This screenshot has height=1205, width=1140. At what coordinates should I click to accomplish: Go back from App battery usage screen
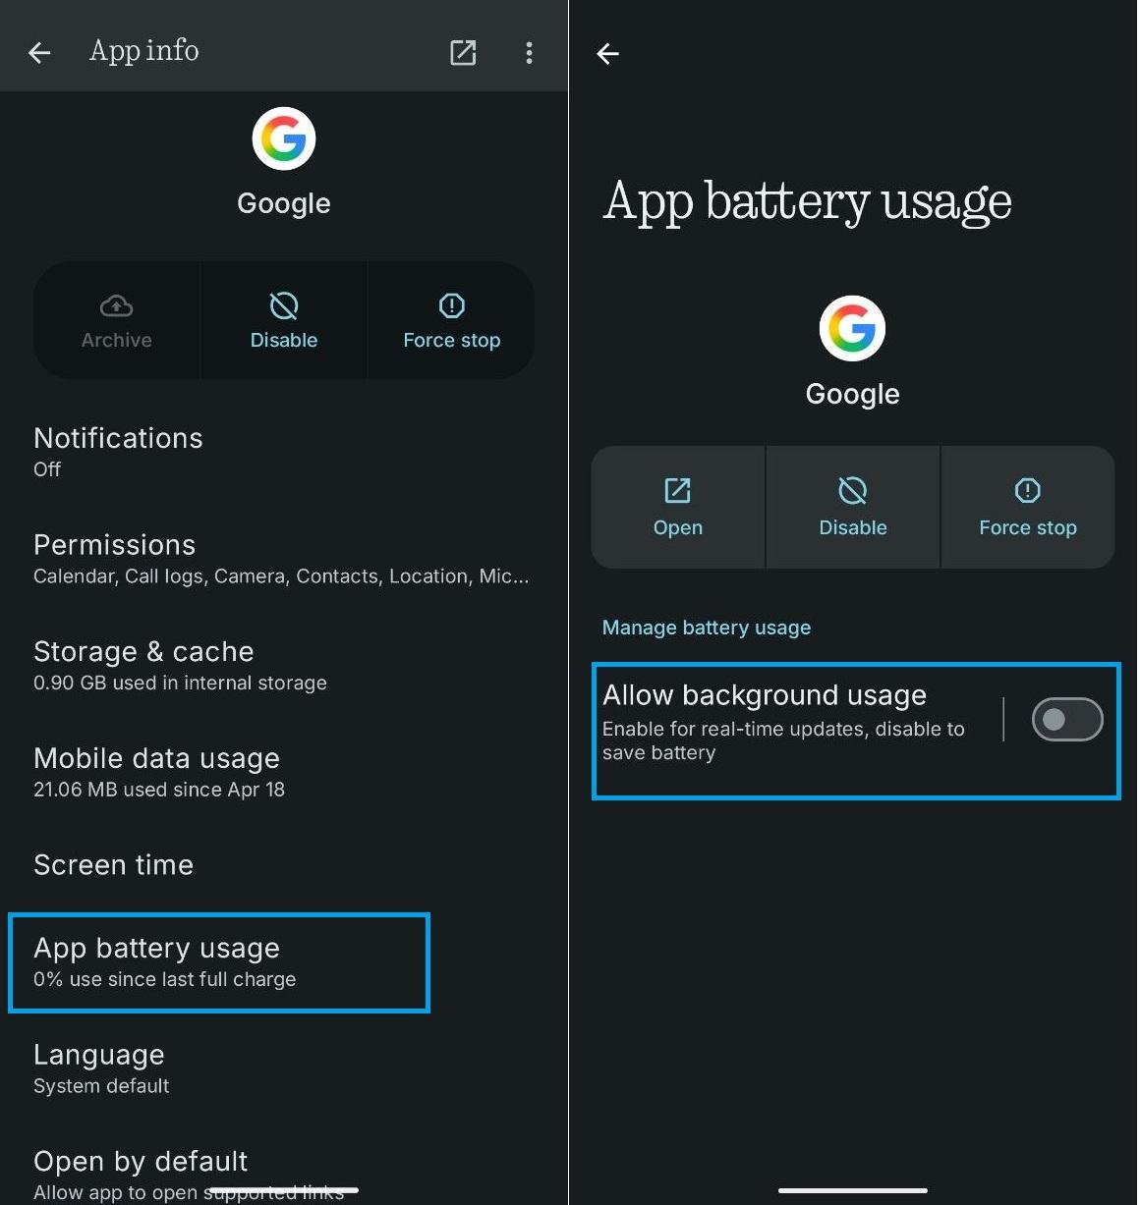608,54
